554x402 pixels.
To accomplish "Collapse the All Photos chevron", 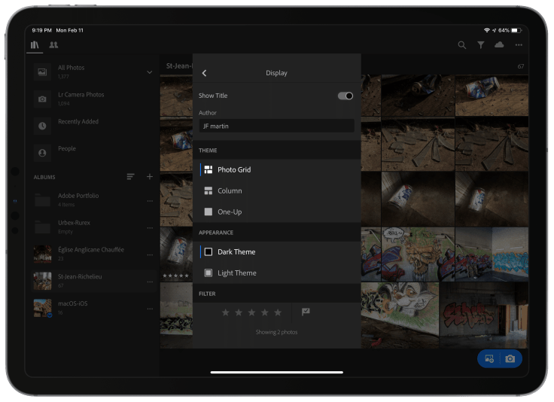I will (x=150, y=72).
